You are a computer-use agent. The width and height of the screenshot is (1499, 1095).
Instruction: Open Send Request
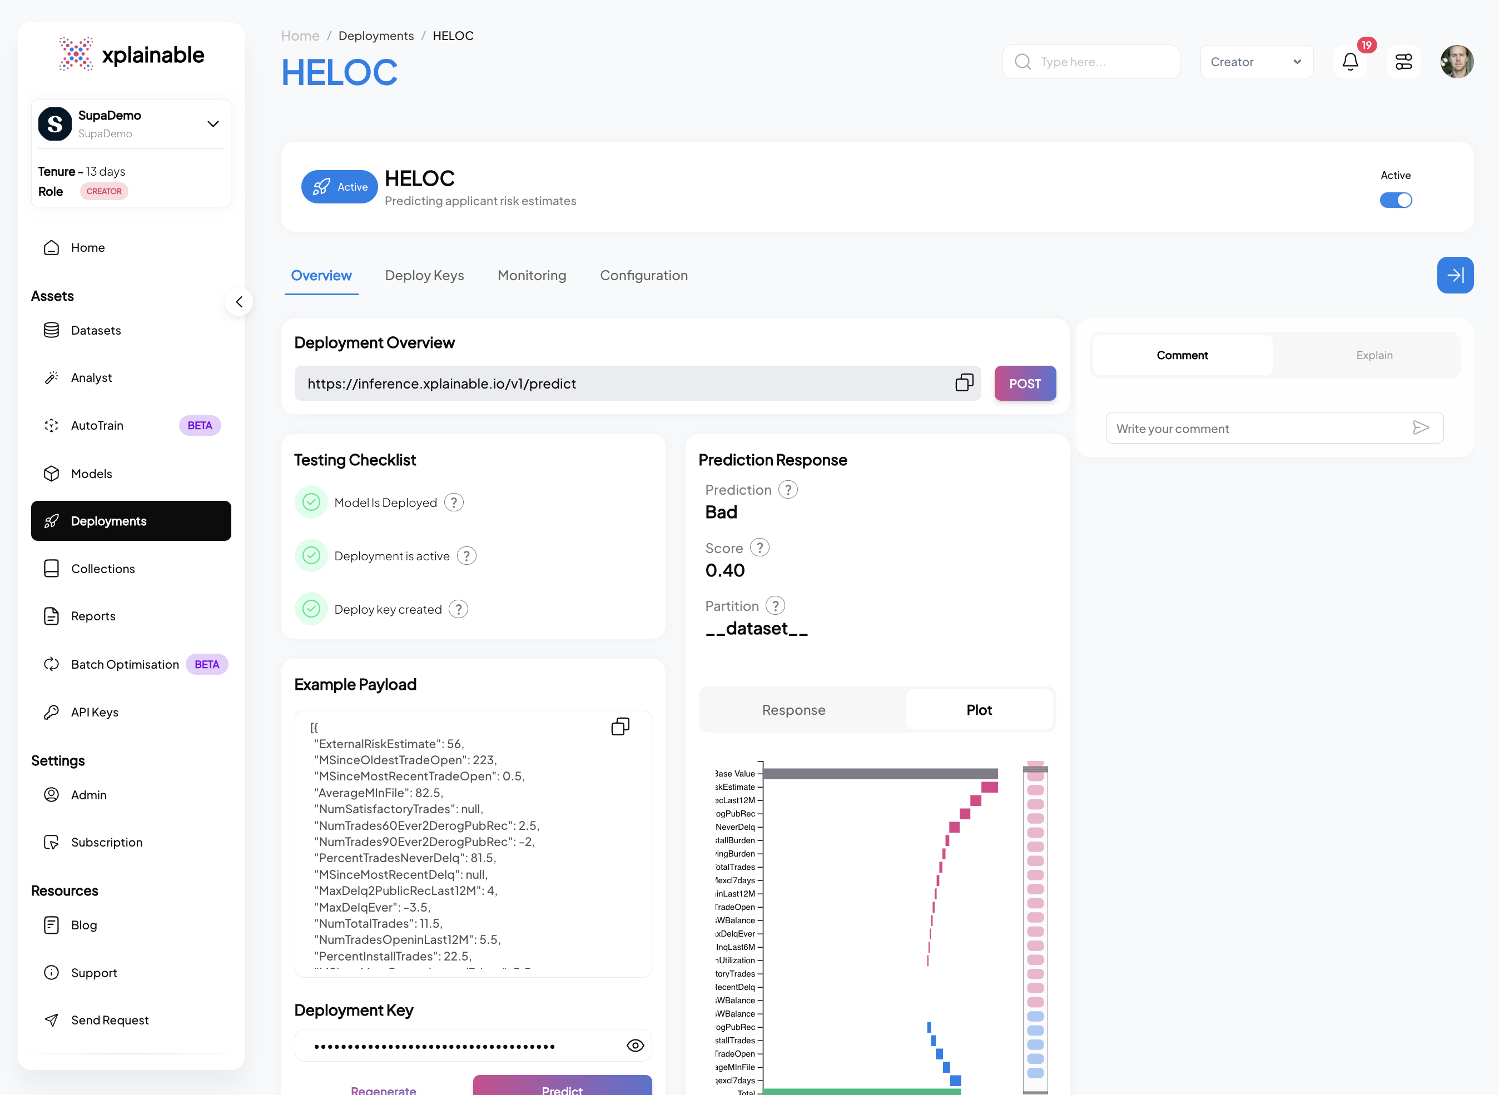131,1020
